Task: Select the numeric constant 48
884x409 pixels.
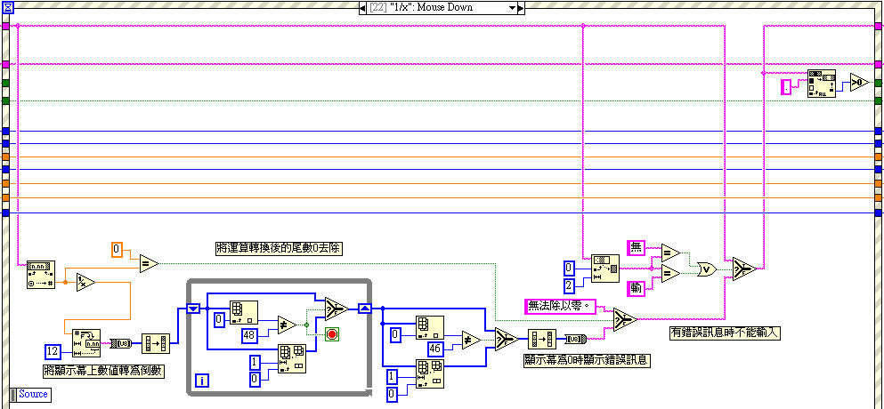Action: pyautogui.click(x=250, y=335)
